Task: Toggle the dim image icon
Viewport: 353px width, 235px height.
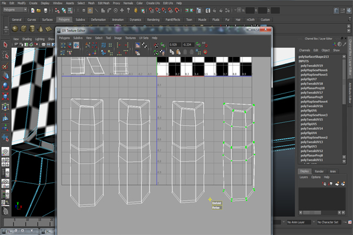Action: pyautogui.click(x=138, y=53)
